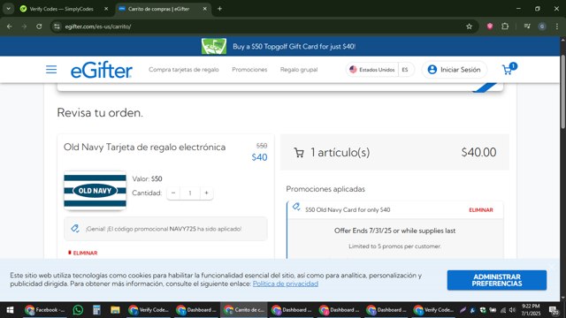566x318 pixels.
Task: Click the address bar URL
Action: click(x=98, y=26)
